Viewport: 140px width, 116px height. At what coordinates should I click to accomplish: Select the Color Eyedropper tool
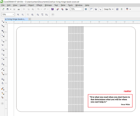pos(3,89)
